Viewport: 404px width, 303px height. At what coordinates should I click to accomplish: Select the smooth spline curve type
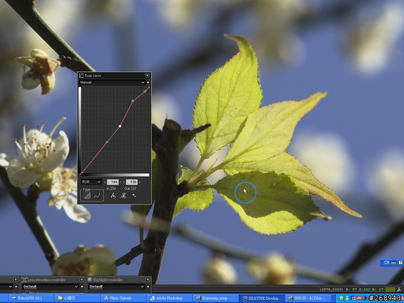click(97, 196)
